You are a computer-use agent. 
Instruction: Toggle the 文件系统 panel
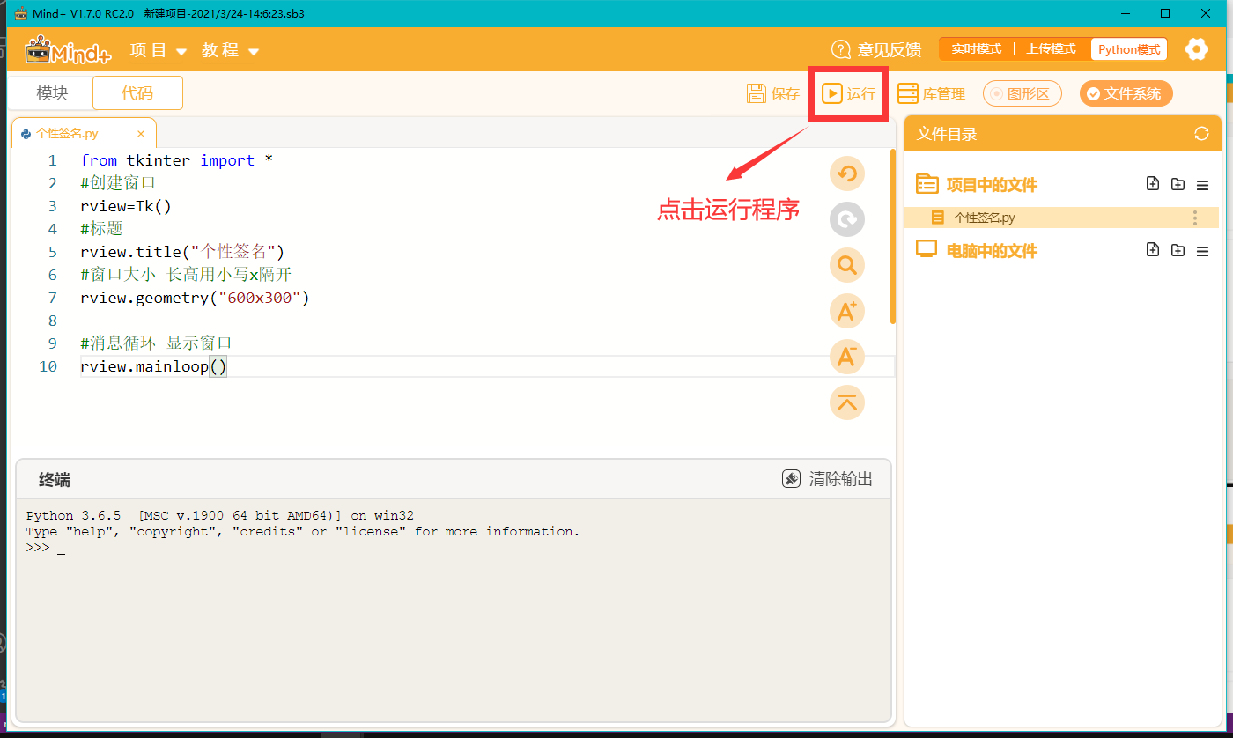(x=1126, y=93)
